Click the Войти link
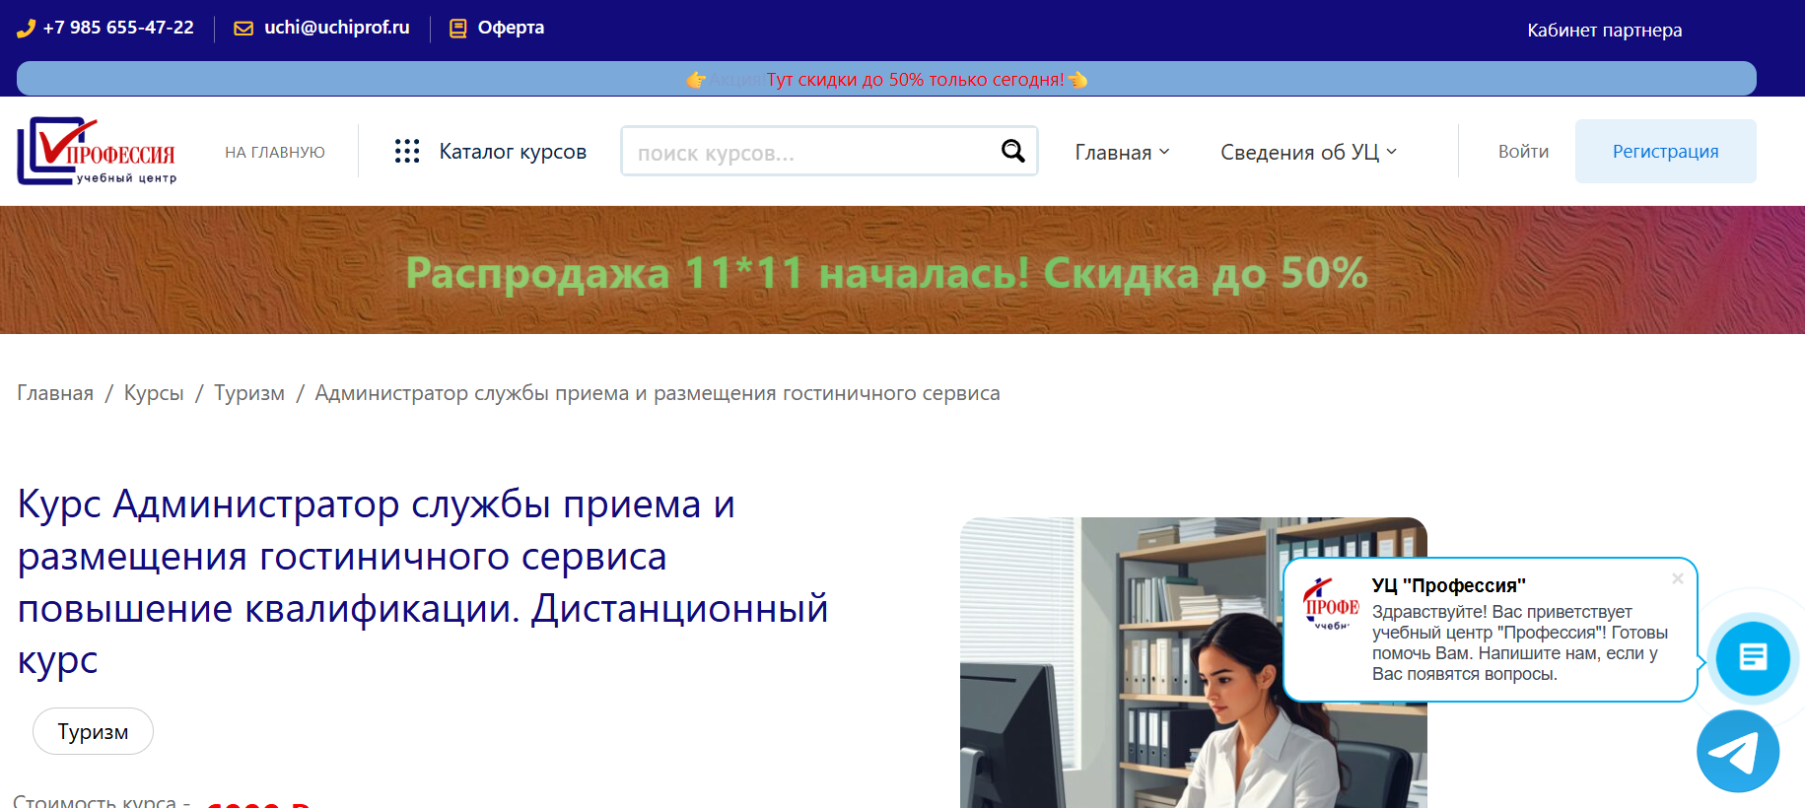Image resolution: width=1805 pixels, height=808 pixels. (1523, 152)
